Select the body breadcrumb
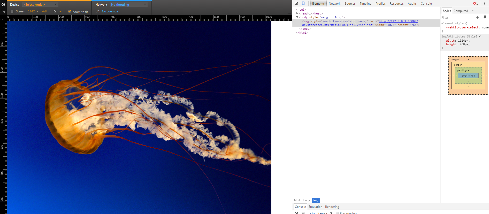The image size is (489, 214). tap(307, 200)
